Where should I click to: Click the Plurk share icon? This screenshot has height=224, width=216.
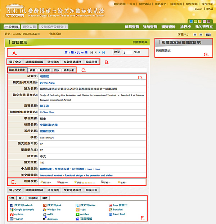pos(44,205)
